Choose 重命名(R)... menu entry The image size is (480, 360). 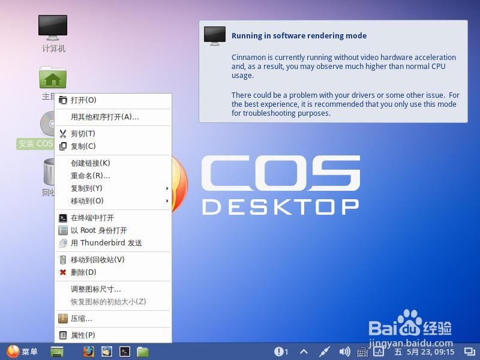tap(113, 176)
